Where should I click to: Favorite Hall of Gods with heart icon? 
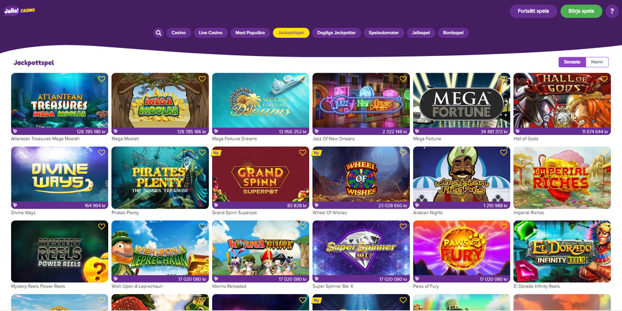(x=604, y=79)
